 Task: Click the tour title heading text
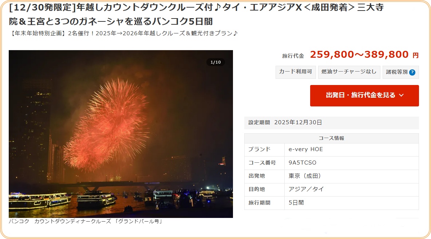(196, 14)
